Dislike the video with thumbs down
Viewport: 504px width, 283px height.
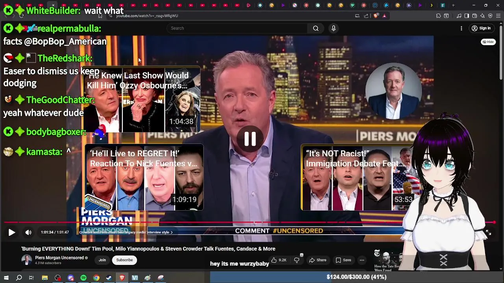(x=297, y=260)
